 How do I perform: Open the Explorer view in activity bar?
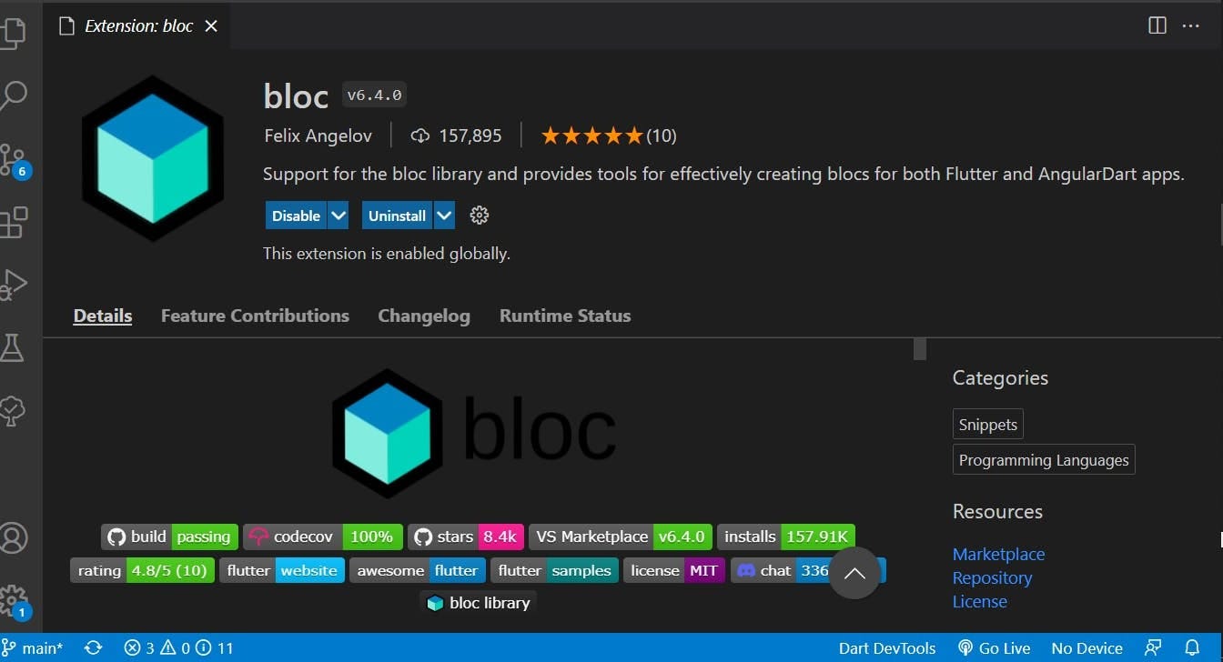pyautogui.click(x=13, y=33)
